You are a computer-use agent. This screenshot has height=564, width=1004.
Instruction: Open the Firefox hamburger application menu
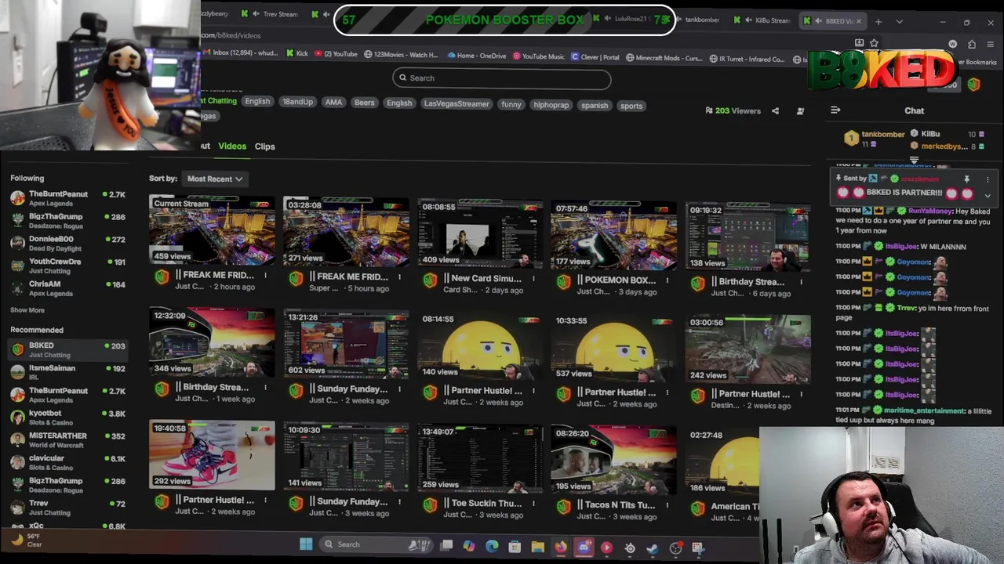[x=991, y=45]
